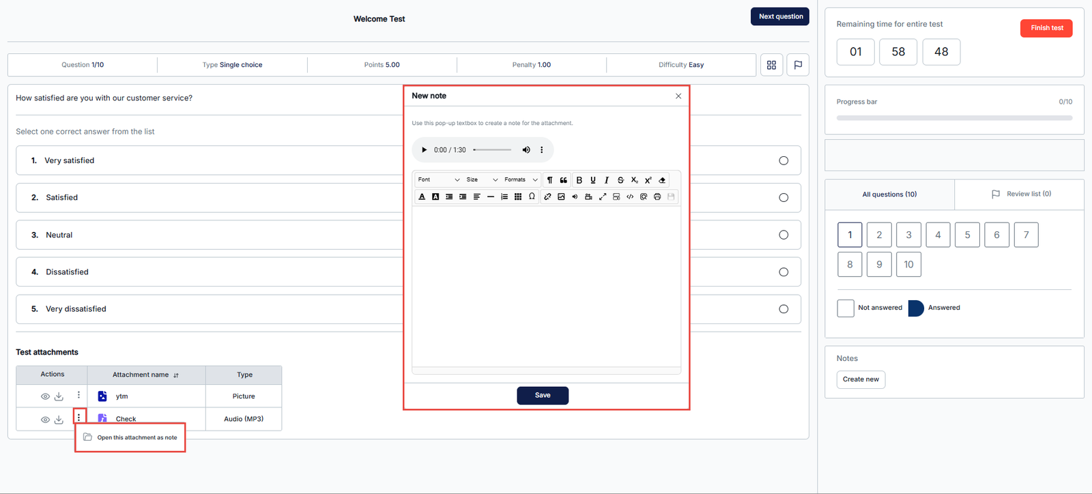
Task: Apply superscript formatting
Action: coord(648,180)
